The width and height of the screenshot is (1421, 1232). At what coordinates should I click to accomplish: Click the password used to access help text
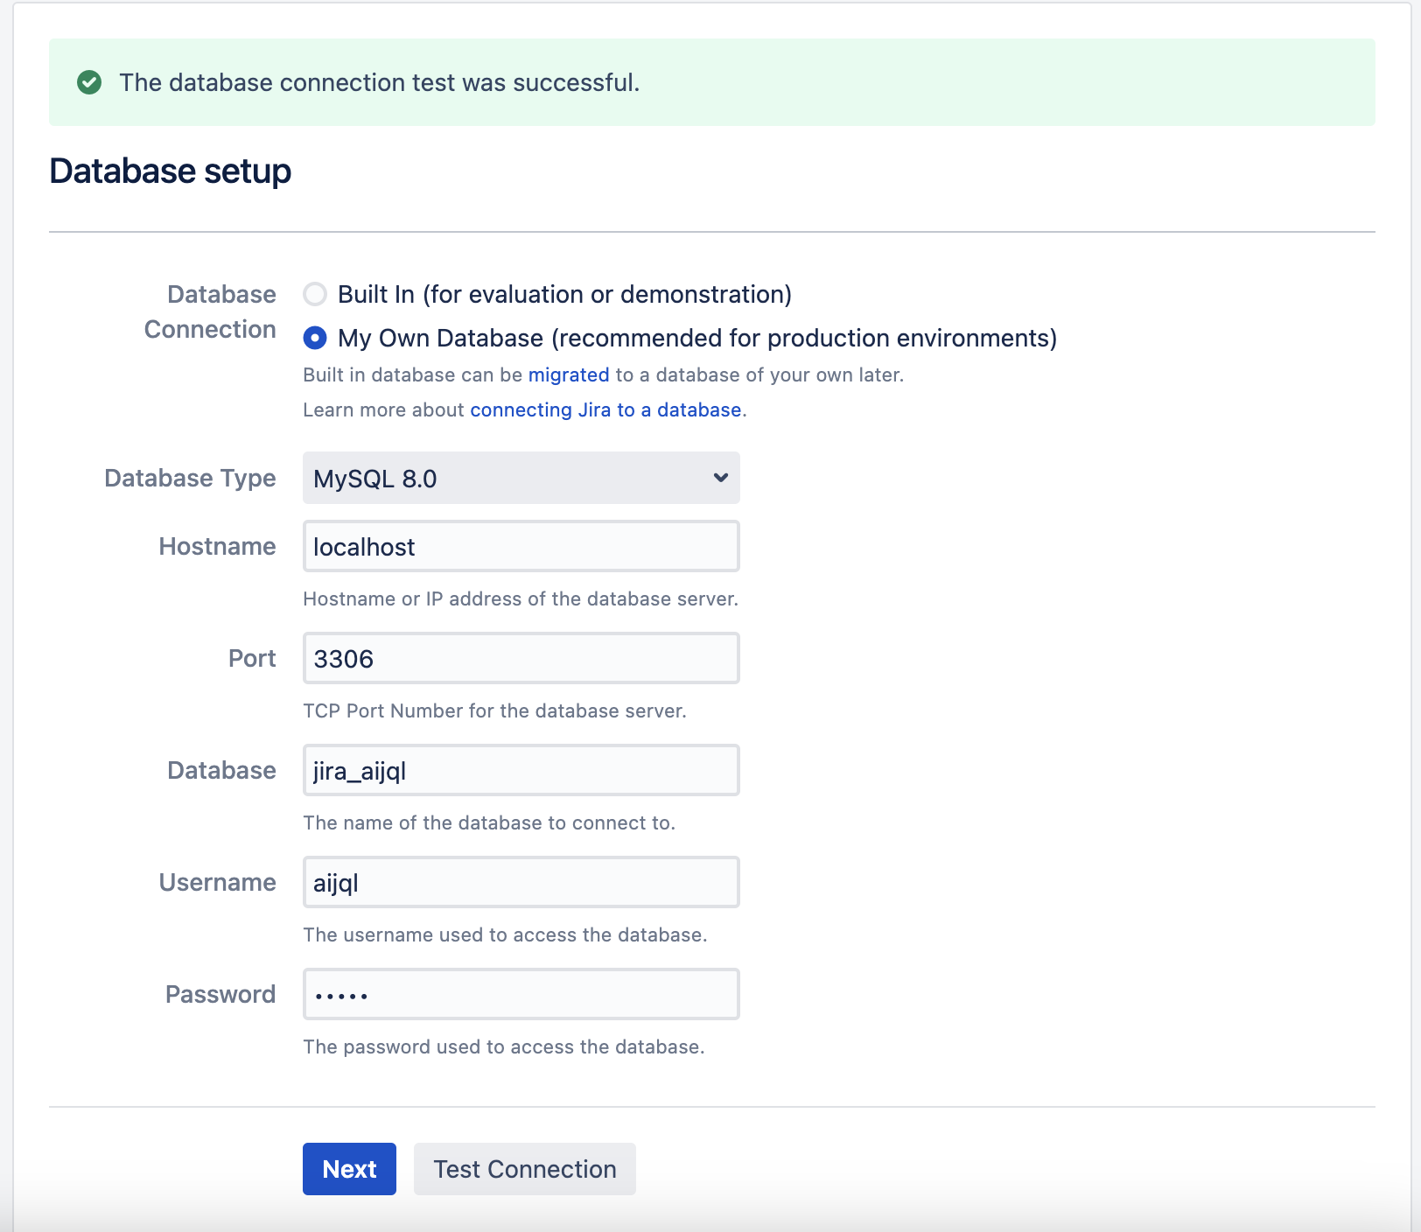coord(504,1046)
